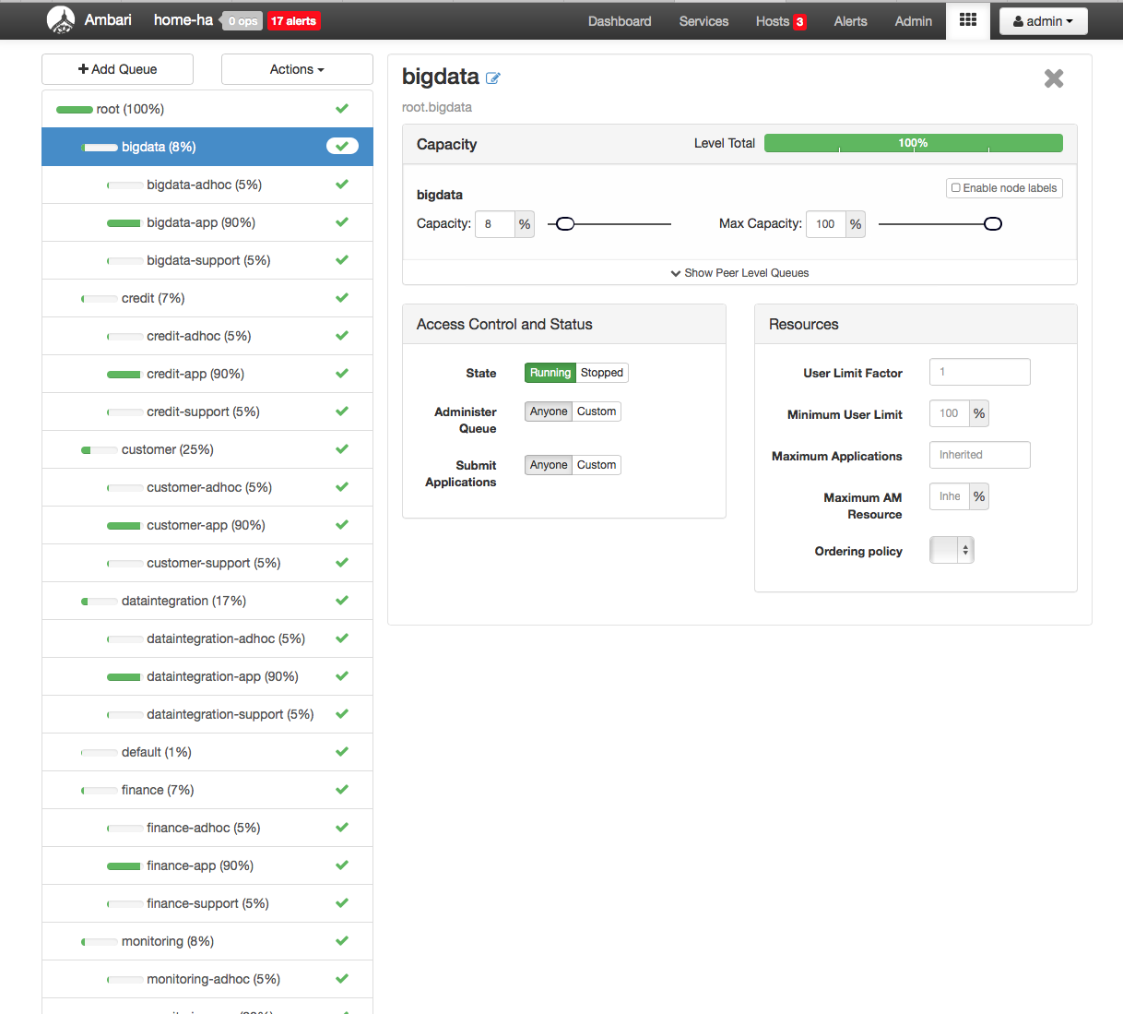Open the Actions dropdown
This screenshot has height=1014, width=1123.
pyautogui.click(x=296, y=69)
